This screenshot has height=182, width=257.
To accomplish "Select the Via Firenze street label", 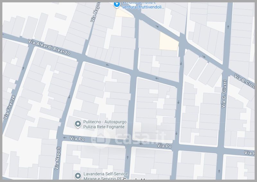I will (9, 107).
